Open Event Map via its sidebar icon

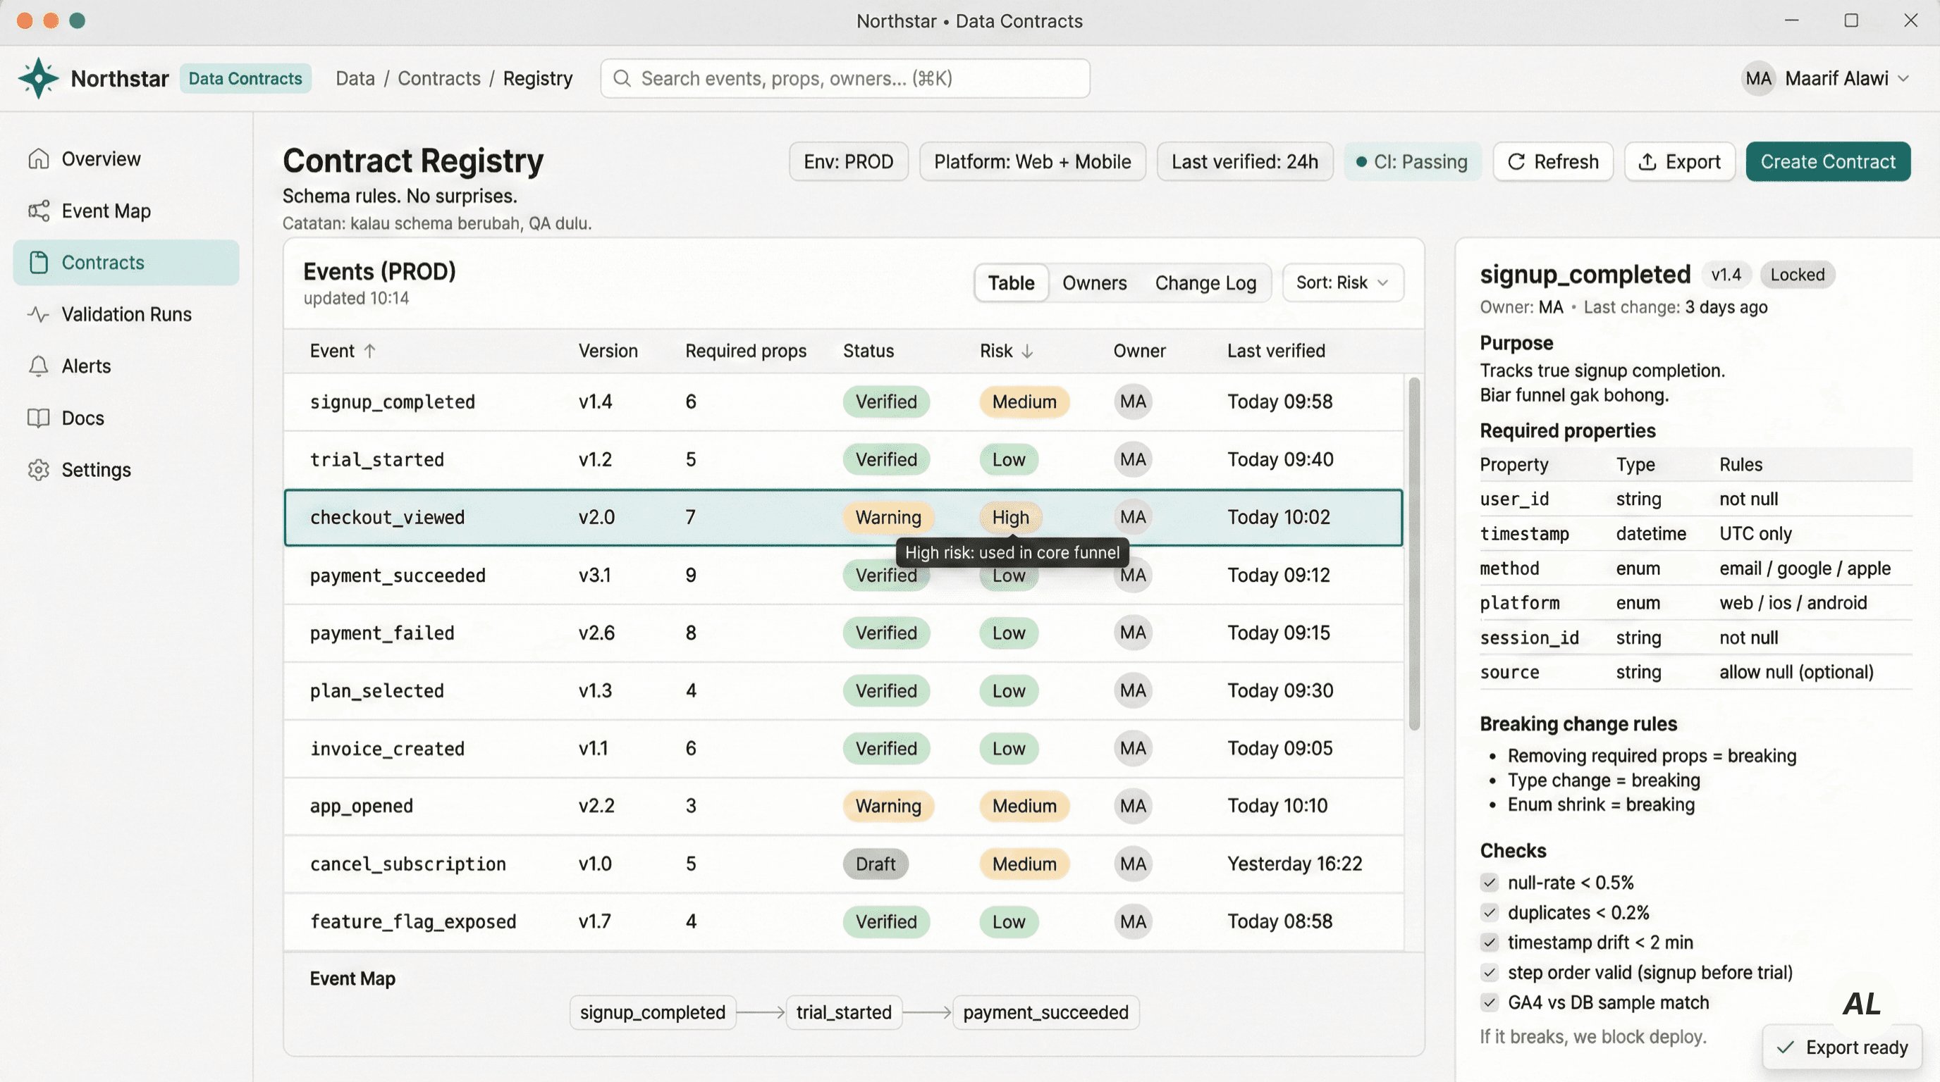coord(38,211)
